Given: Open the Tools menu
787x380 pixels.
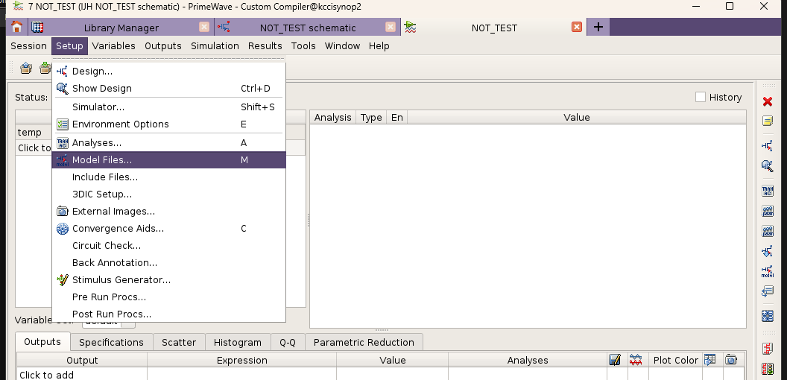Looking at the screenshot, I should click(303, 45).
